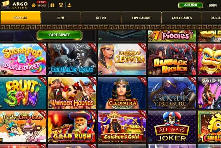Click provider icon on Reviving Love thumbnail
The height and width of the screenshot is (148, 221).
[x=50, y=73]
